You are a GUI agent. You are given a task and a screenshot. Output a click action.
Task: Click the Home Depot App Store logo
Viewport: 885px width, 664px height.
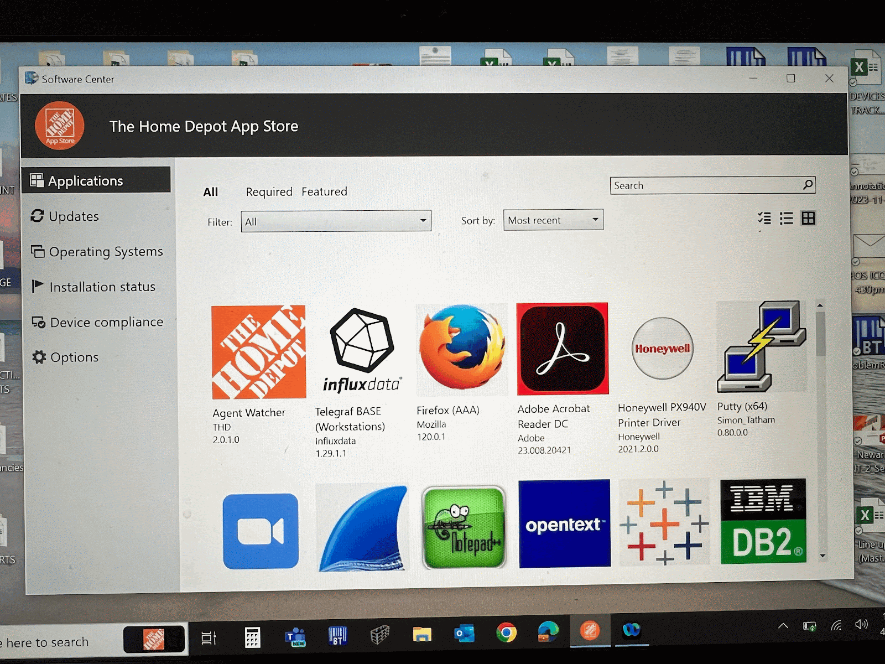(x=60, y=126)
